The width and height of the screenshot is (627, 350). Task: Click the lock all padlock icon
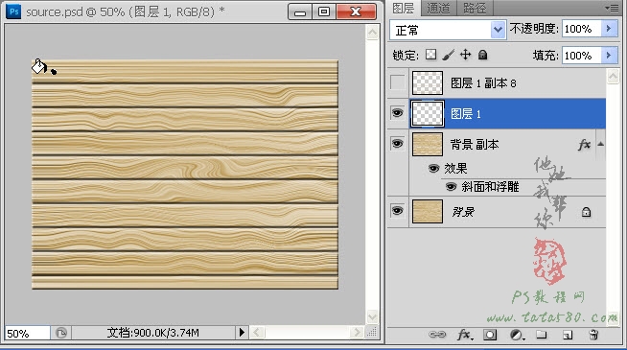coord(482,55)
